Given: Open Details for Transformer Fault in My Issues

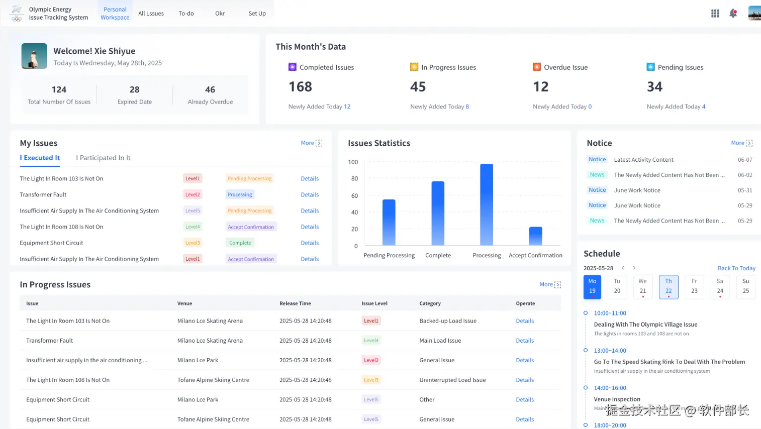Looking at the screenshot, I should [310, 195].
